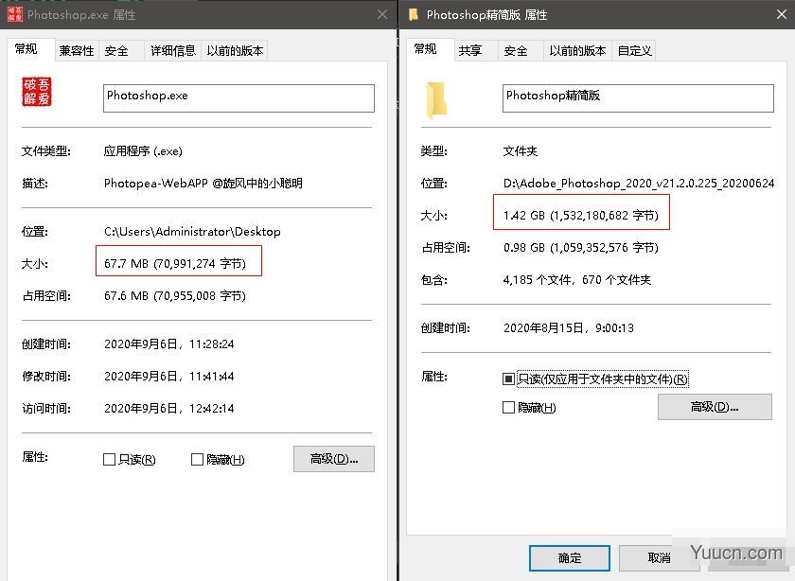Screen dimensions: 795x581
Task: Click description Photopea-WebAPP @旋风中的小聪明
Action: coord(203,183)
